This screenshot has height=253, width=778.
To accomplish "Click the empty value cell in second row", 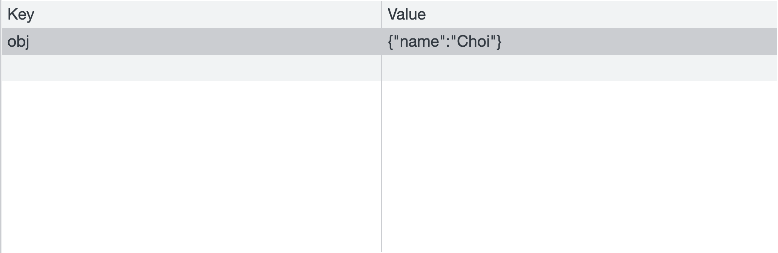I will coord(580,68).
